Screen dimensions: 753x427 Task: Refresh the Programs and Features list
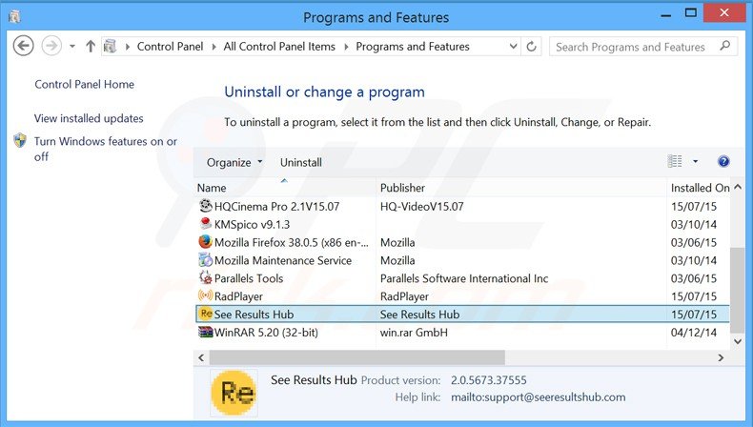tap(531, 46)
